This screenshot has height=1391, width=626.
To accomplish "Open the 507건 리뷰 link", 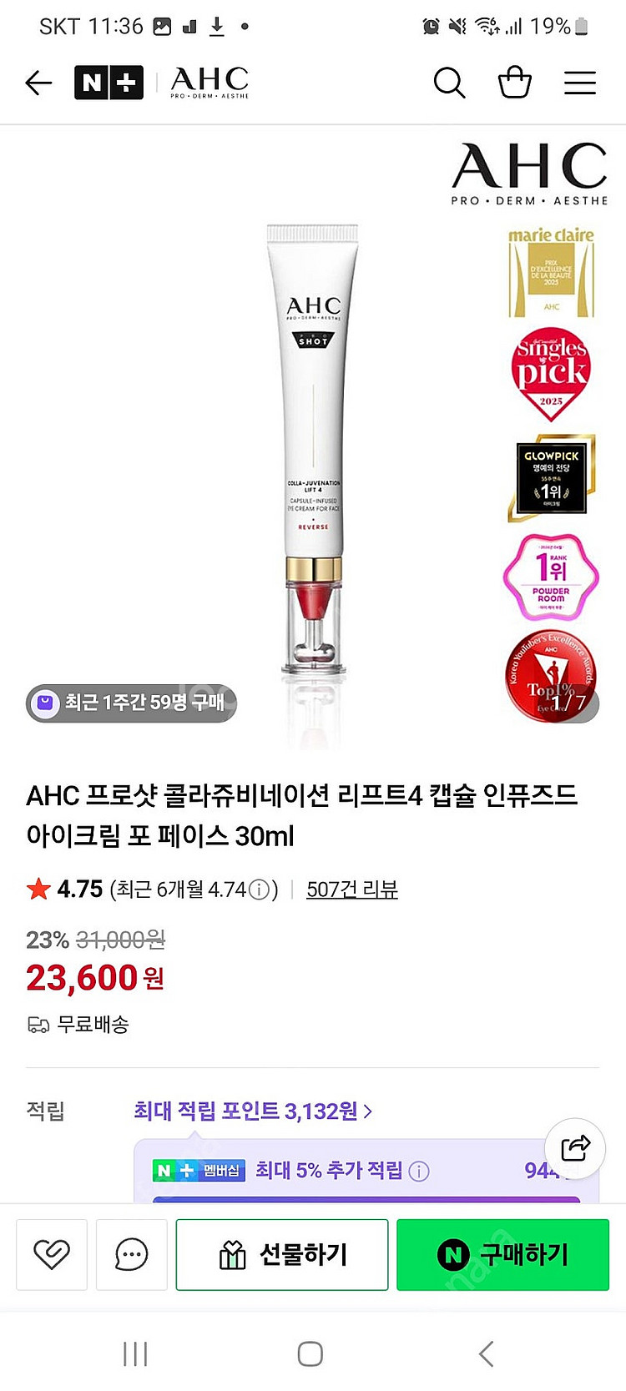I will pyautogui.click(x=352, y=890).
